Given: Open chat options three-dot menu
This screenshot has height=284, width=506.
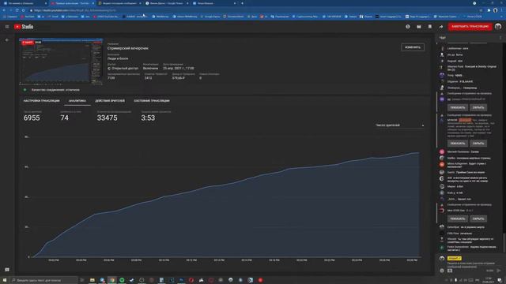Looking at the screenshot, I should click(500, 38).
